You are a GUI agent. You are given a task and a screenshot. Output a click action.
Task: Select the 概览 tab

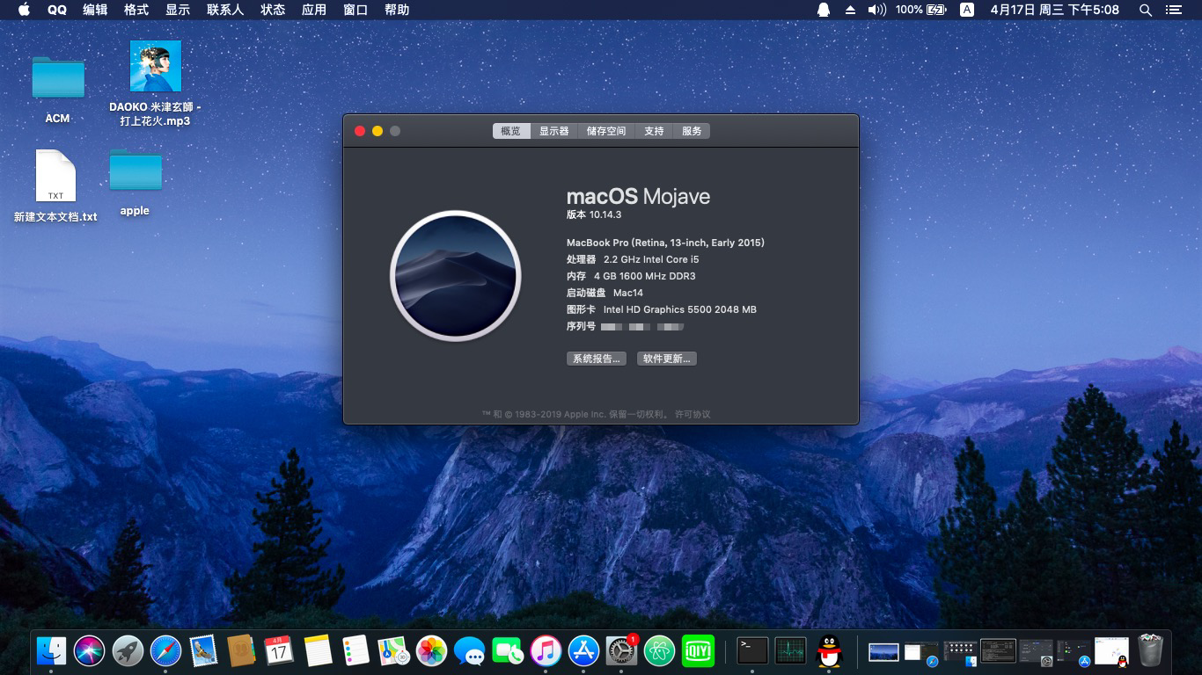(511, 131)
